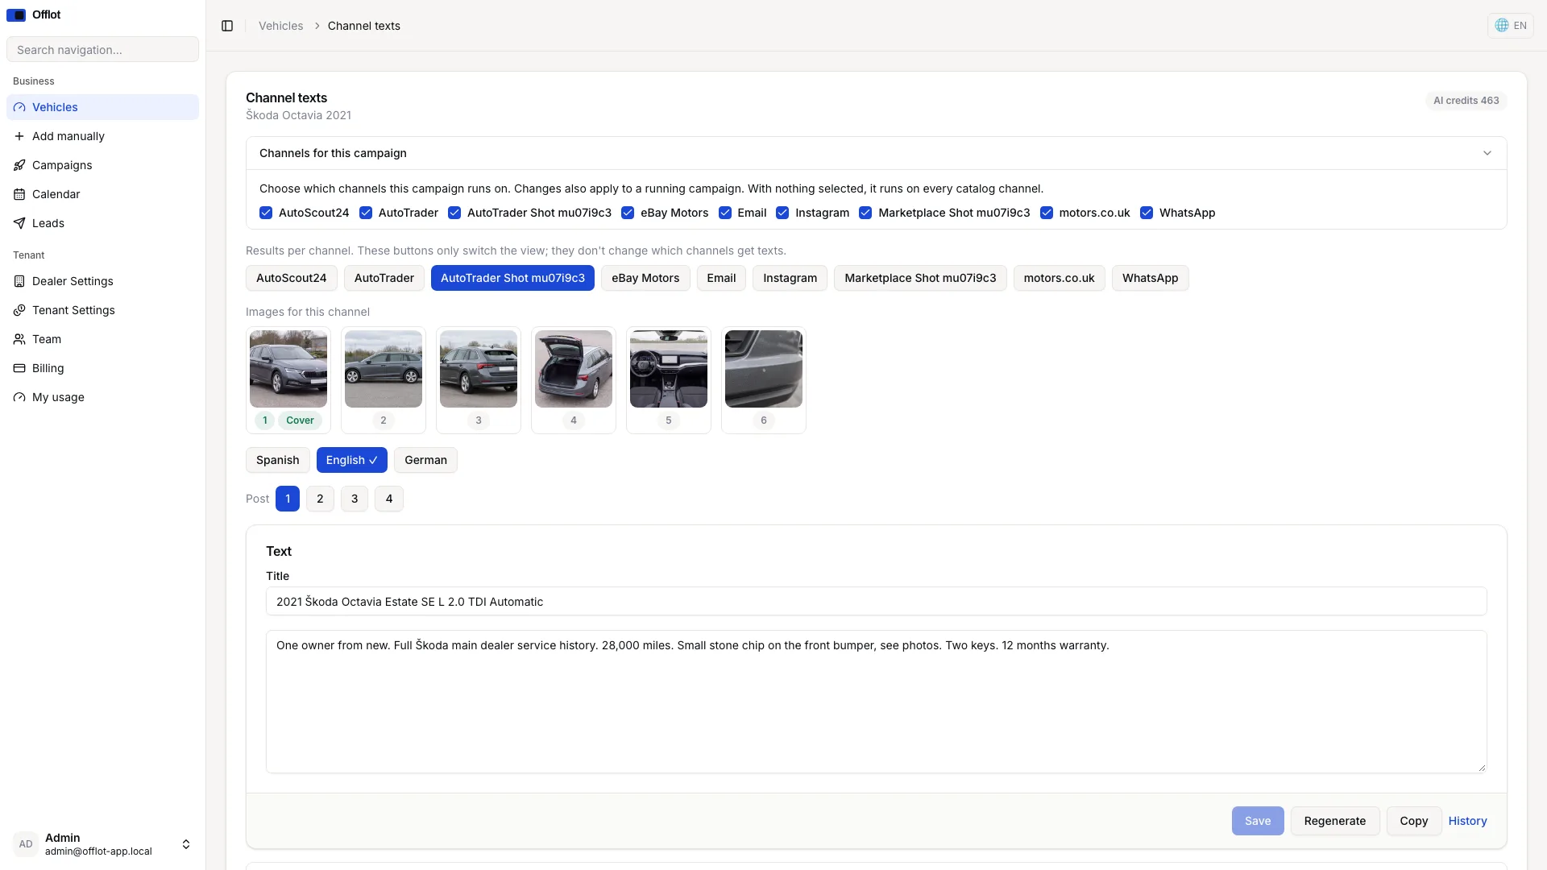
Task: Open the Leads page
Action: point(102,223)
